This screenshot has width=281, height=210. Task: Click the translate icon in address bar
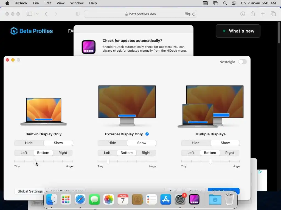(x=187, y=14)
